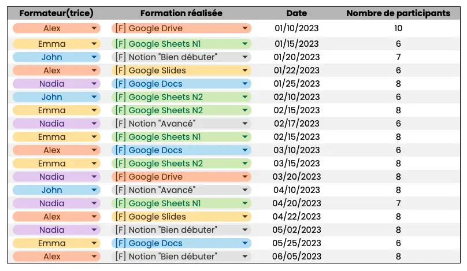Open the trainer dropdown arrow for 01/10/2023
Screen dimensions: 467x271
(94, 28)
